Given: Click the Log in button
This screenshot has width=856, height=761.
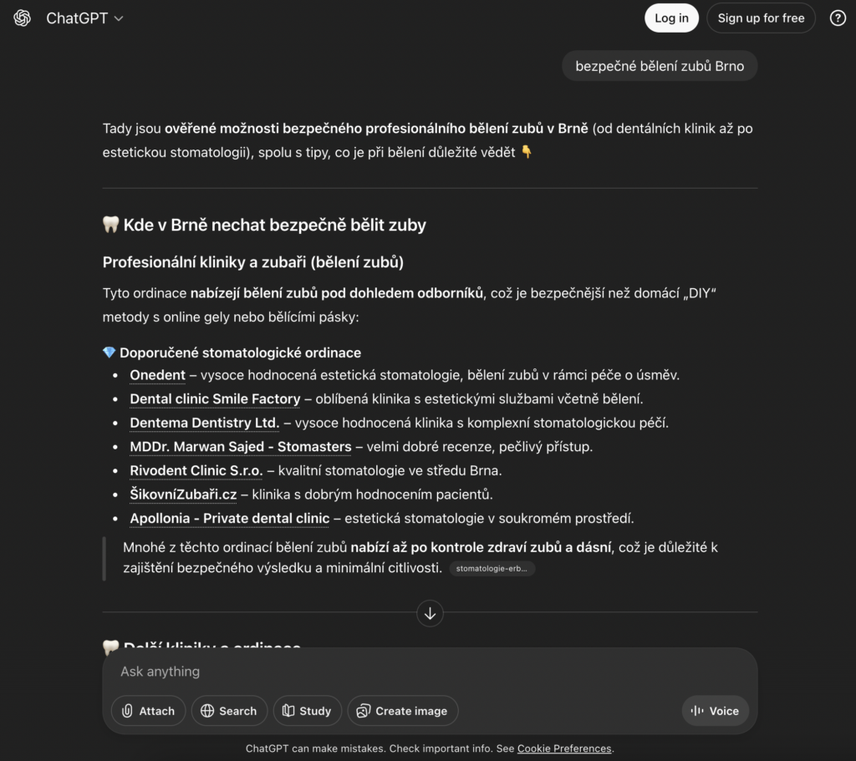Looking at the screenshot, I should click(x=671, y=18).
